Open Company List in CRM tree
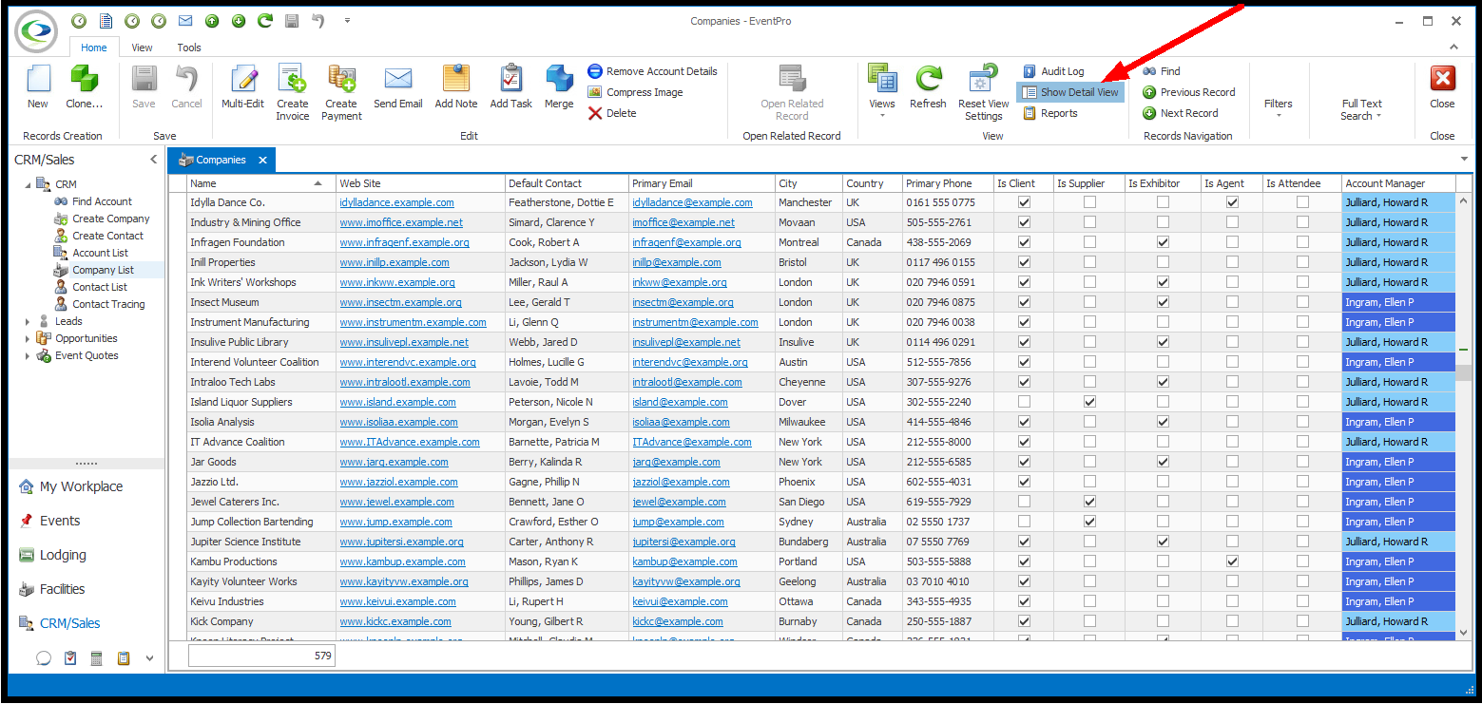Image resolution: width=1482 pixels, height=704 pixels. coord(103,270)
